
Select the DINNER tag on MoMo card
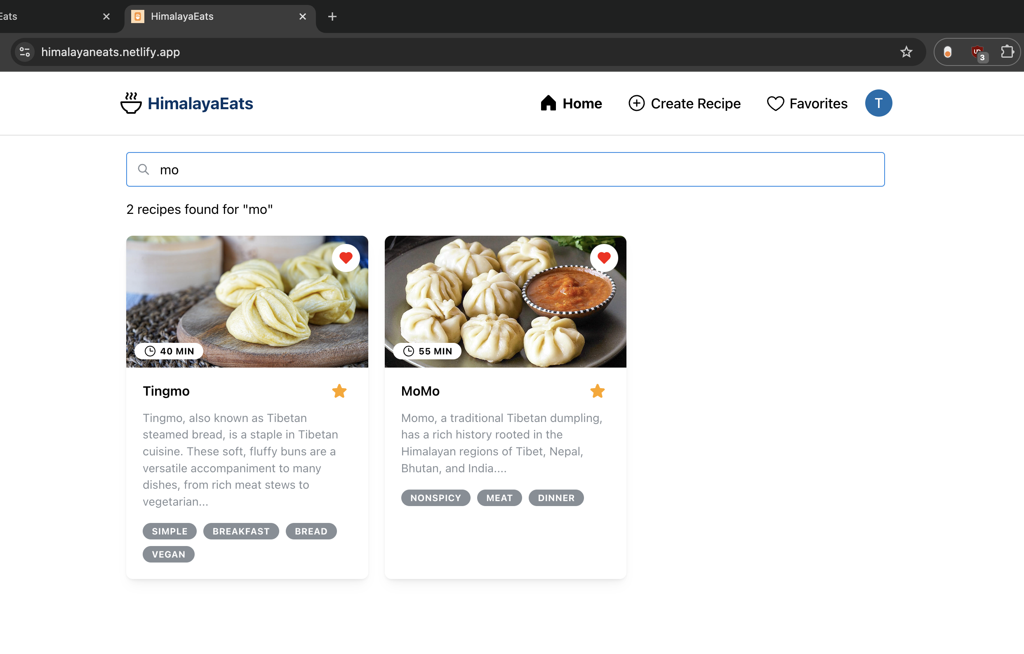[x=556, y=498]
